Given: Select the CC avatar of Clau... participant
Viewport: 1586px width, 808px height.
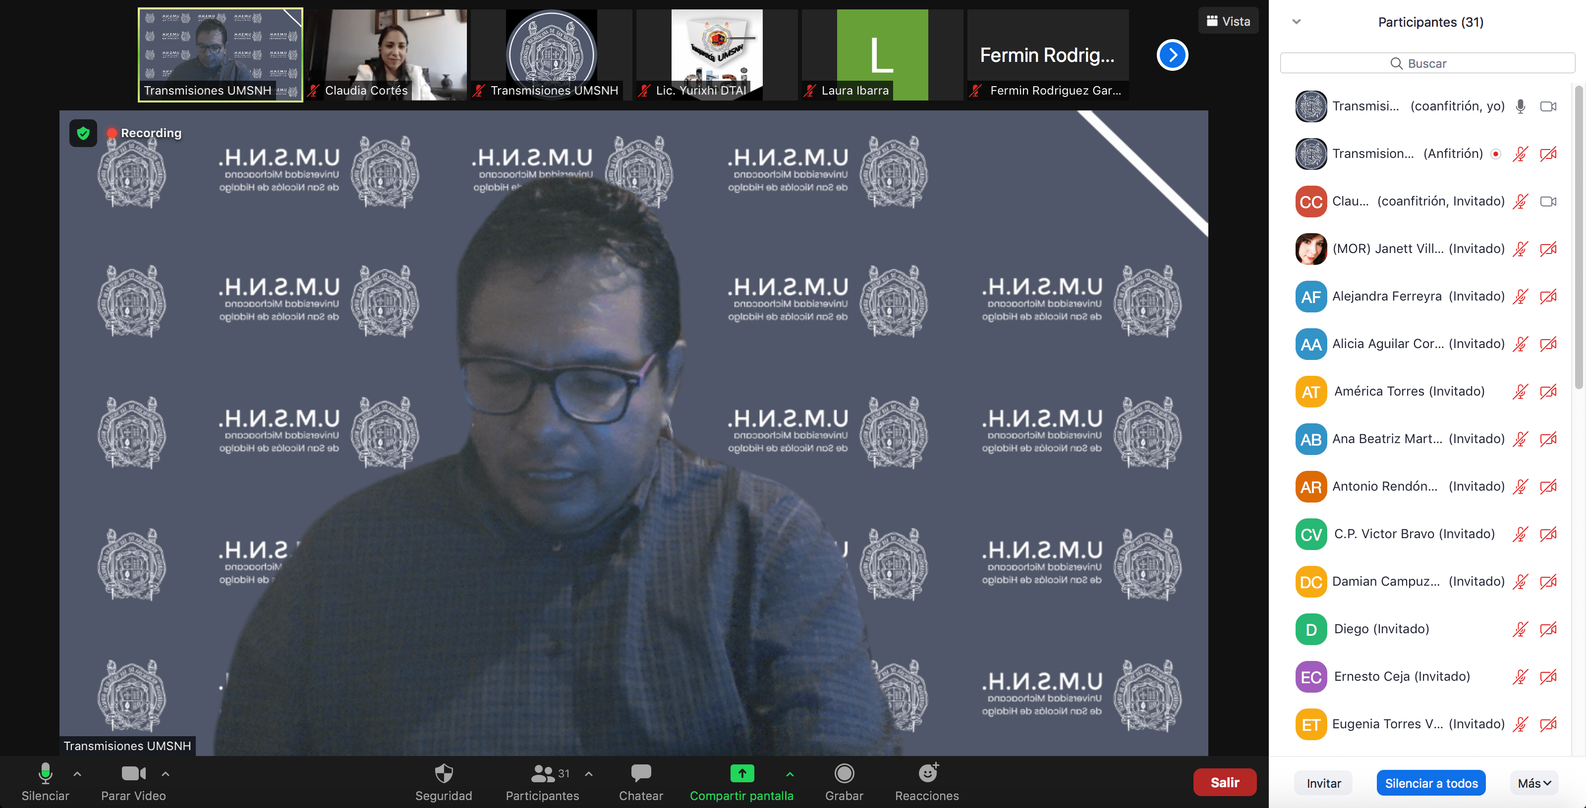Looking at the screenshot, I should [1311, 202].
